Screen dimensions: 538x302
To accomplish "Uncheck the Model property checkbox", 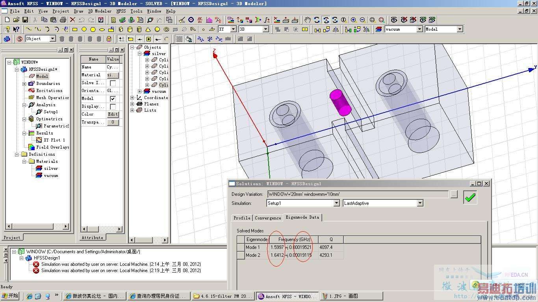I will click(x=113, y=99).
